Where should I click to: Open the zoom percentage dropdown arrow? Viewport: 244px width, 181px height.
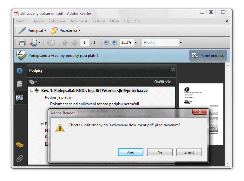coord(136,43)
